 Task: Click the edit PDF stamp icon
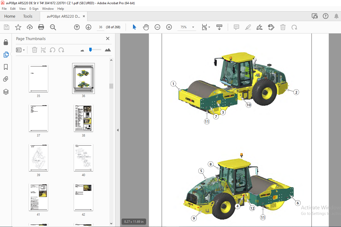[271, 27]
